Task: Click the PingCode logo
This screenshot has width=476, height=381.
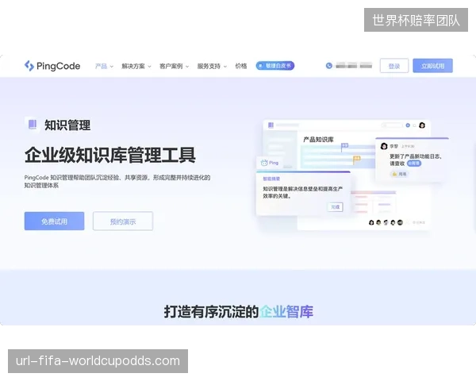Action: pos(52,66)
